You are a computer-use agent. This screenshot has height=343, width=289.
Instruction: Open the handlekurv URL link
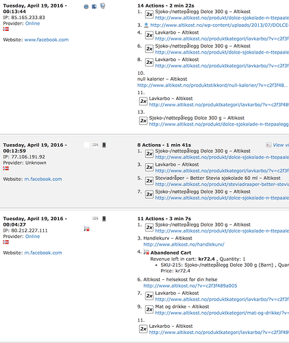coord(184,244)
